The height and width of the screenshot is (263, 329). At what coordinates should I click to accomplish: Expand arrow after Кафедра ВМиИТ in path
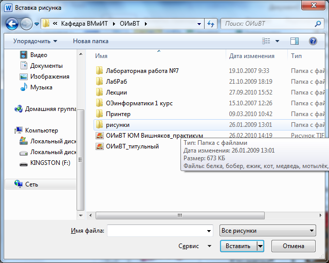pos(114,24)
